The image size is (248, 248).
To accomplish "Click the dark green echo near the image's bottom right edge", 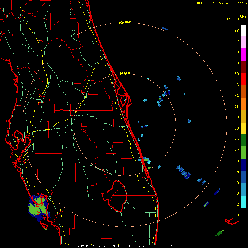I will [x=219, y=233].
